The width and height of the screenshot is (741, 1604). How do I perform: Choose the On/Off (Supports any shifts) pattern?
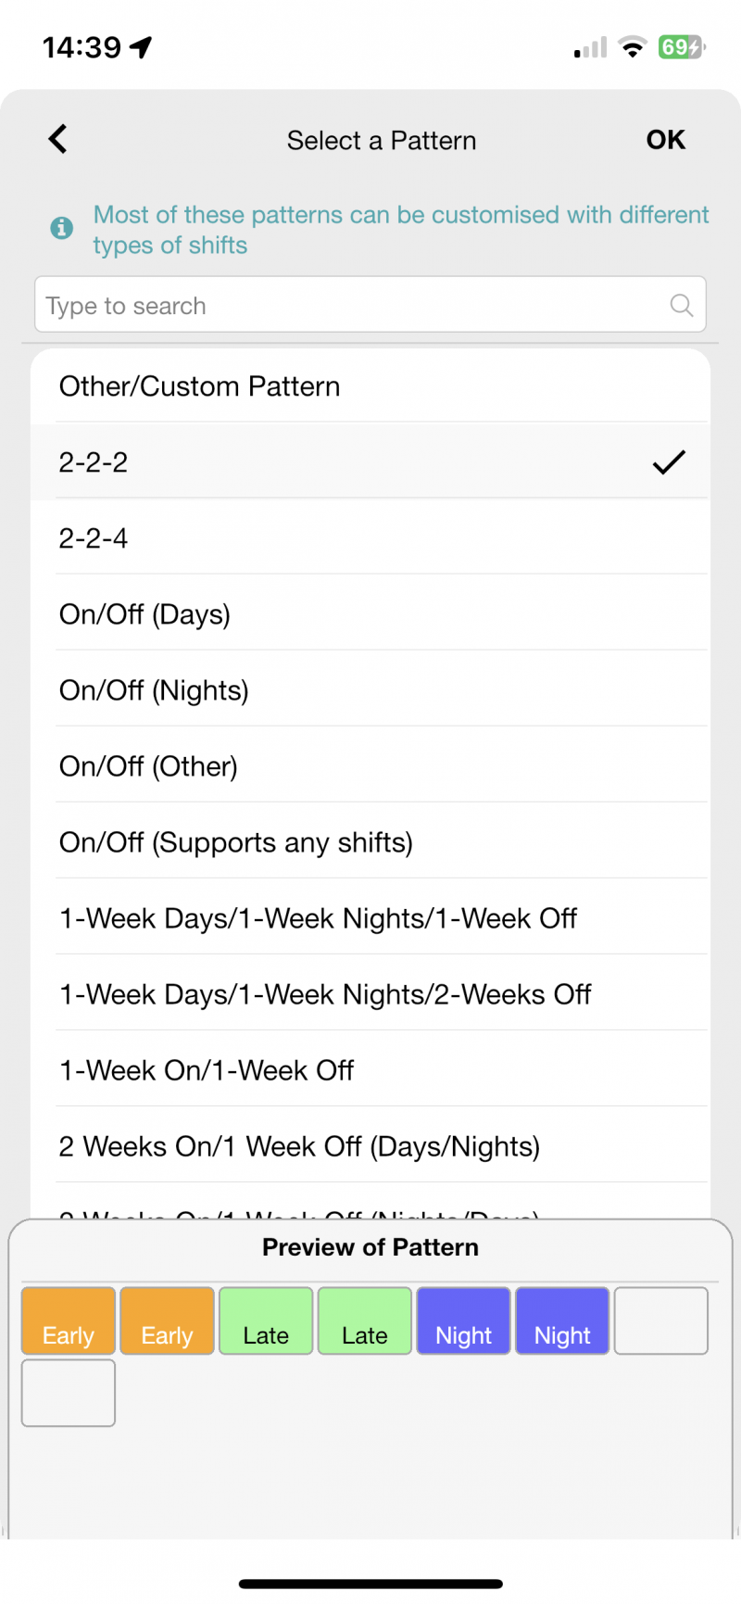coord(370,841)
